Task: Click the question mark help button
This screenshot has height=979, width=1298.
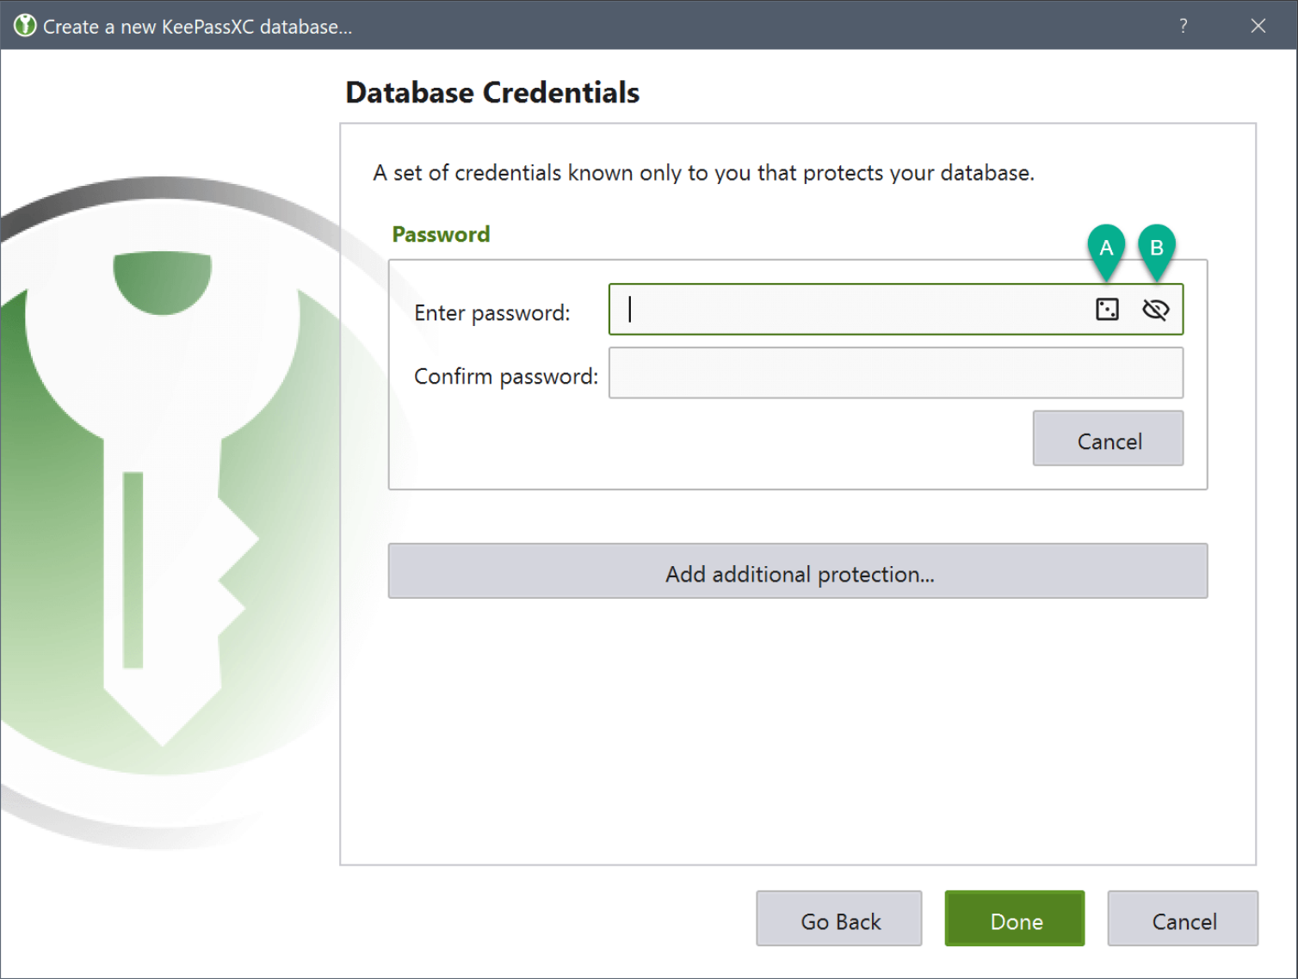Action: tap(1184, 26)
